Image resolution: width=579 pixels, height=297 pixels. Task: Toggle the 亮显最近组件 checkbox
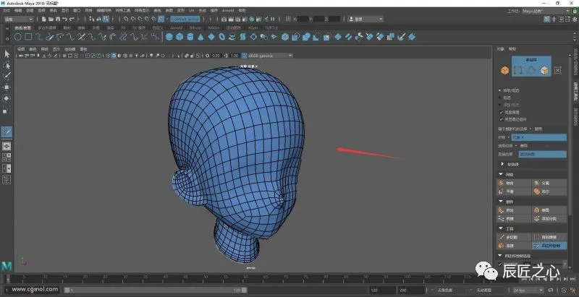501,119
